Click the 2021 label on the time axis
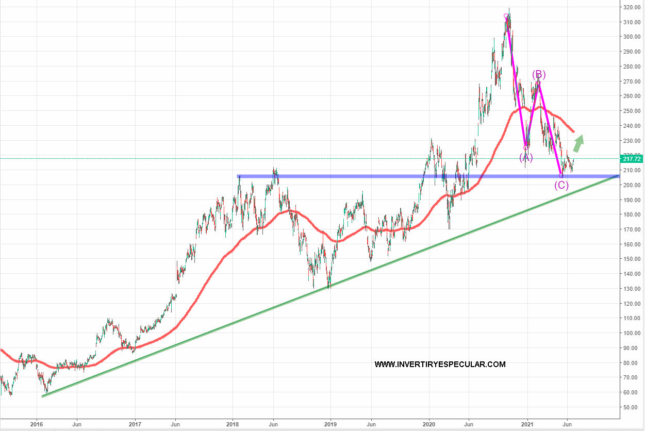Image resolution: width=645 pixels, height=431 pixels. point(527,425)
